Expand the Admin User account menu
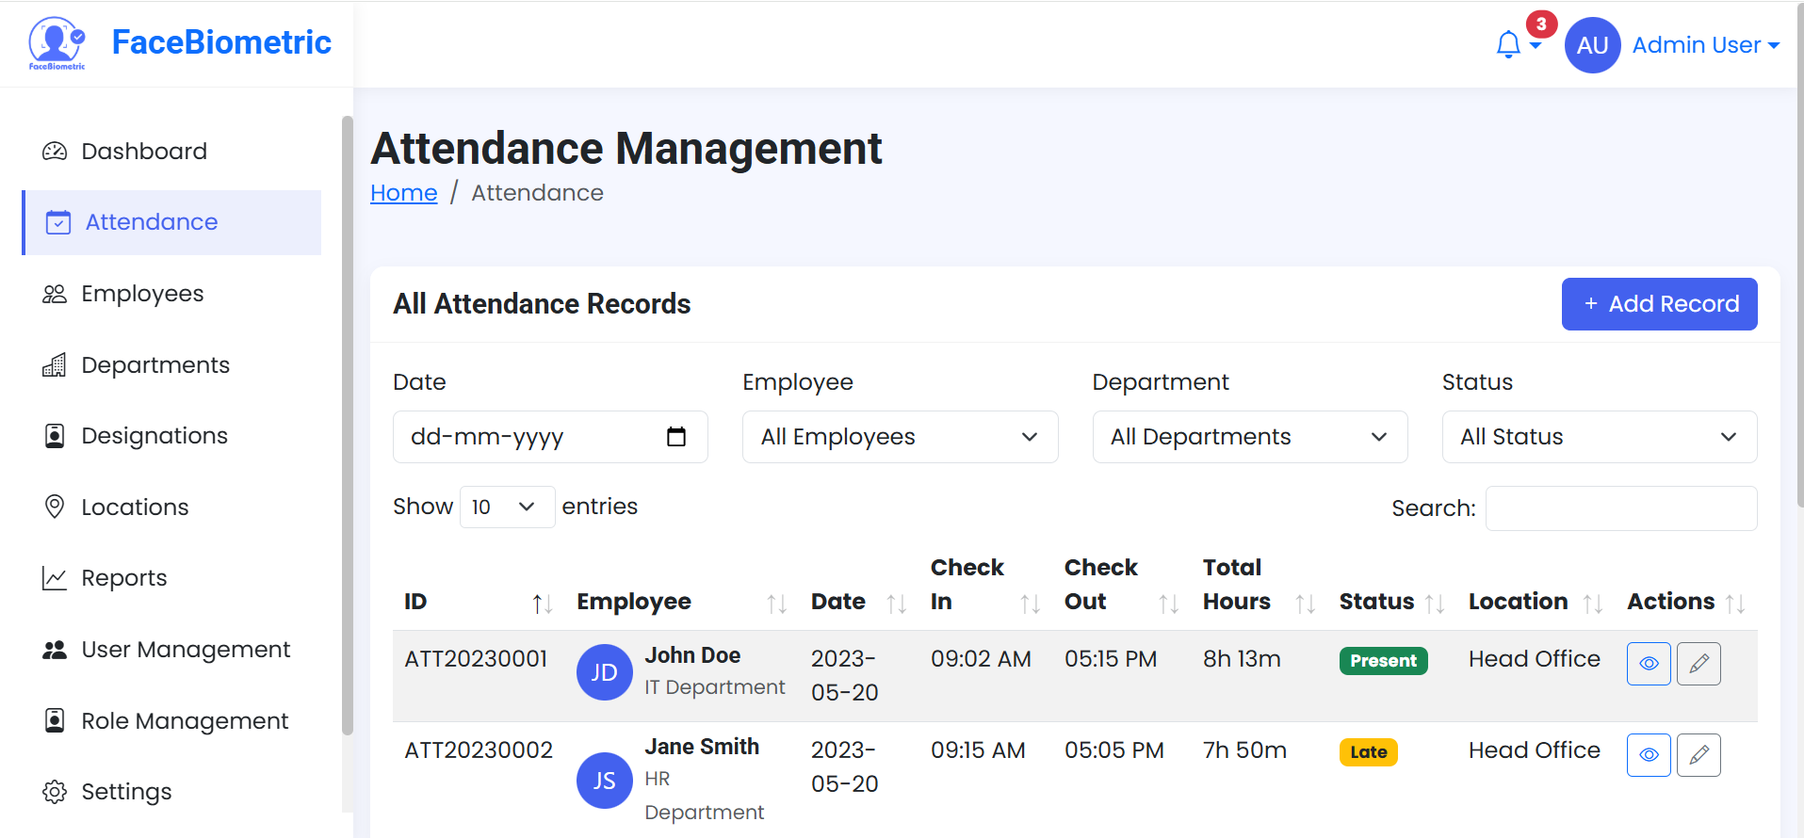The height and width of the screenshot is (838, 1804). coord(1705,45)
